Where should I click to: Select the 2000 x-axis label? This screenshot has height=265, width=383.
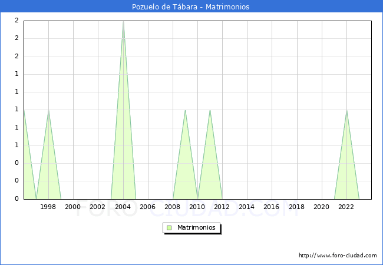pos(73,207)
